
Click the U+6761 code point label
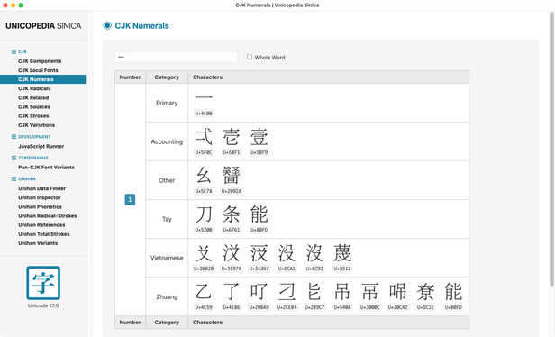tap(232, 230)
